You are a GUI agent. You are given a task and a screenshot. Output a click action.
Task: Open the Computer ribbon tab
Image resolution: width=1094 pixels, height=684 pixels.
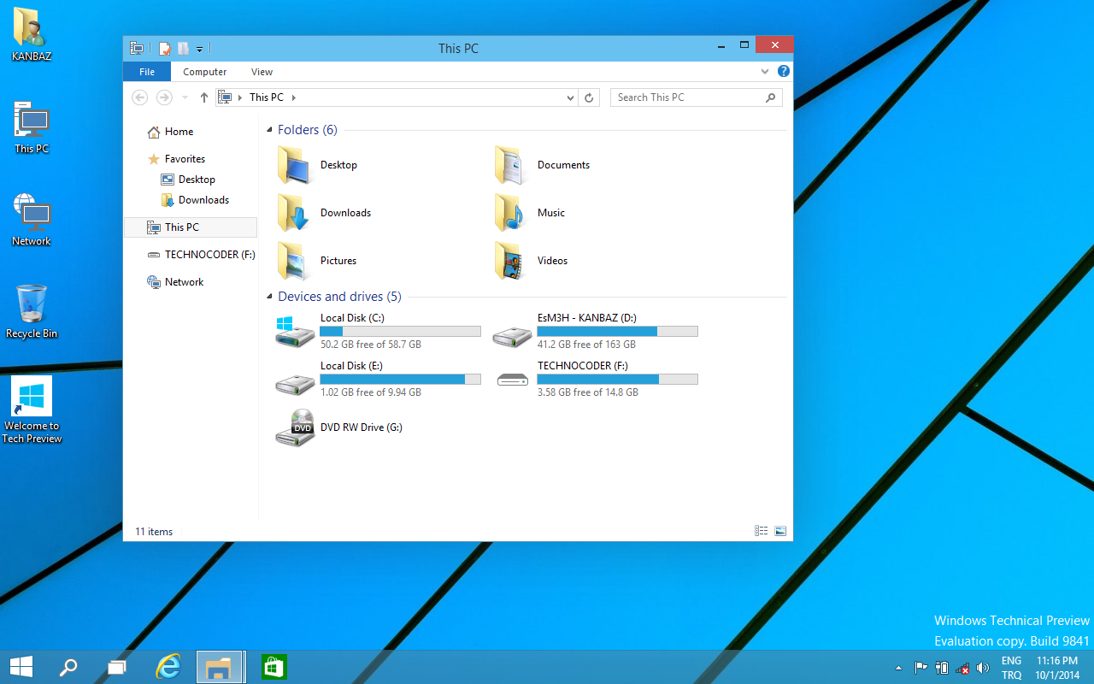coord(205,72)
